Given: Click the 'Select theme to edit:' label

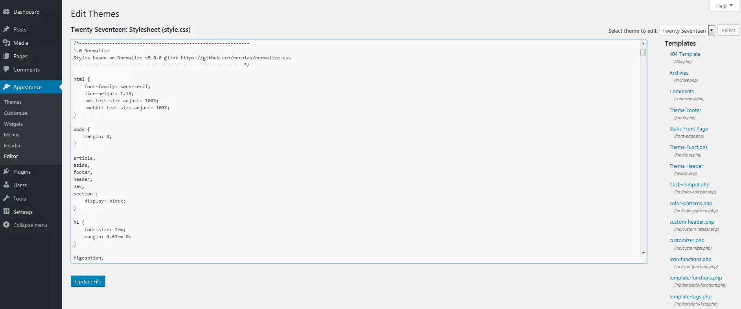Looking at the screenshot, I should [x=633, y=31].
